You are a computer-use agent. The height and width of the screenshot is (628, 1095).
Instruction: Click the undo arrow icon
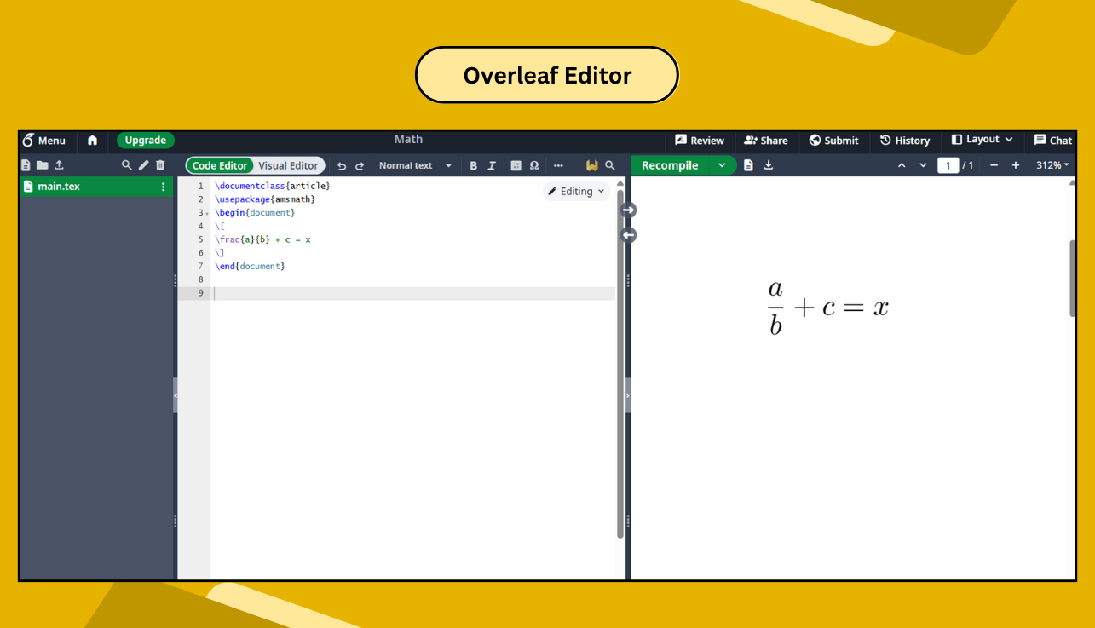point(341,165)
